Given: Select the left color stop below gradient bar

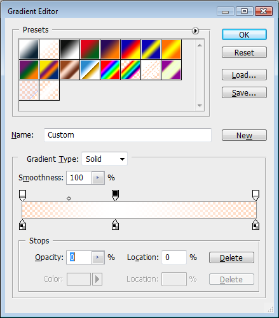Looking at the screenshot, I should (x=23, y=225).
